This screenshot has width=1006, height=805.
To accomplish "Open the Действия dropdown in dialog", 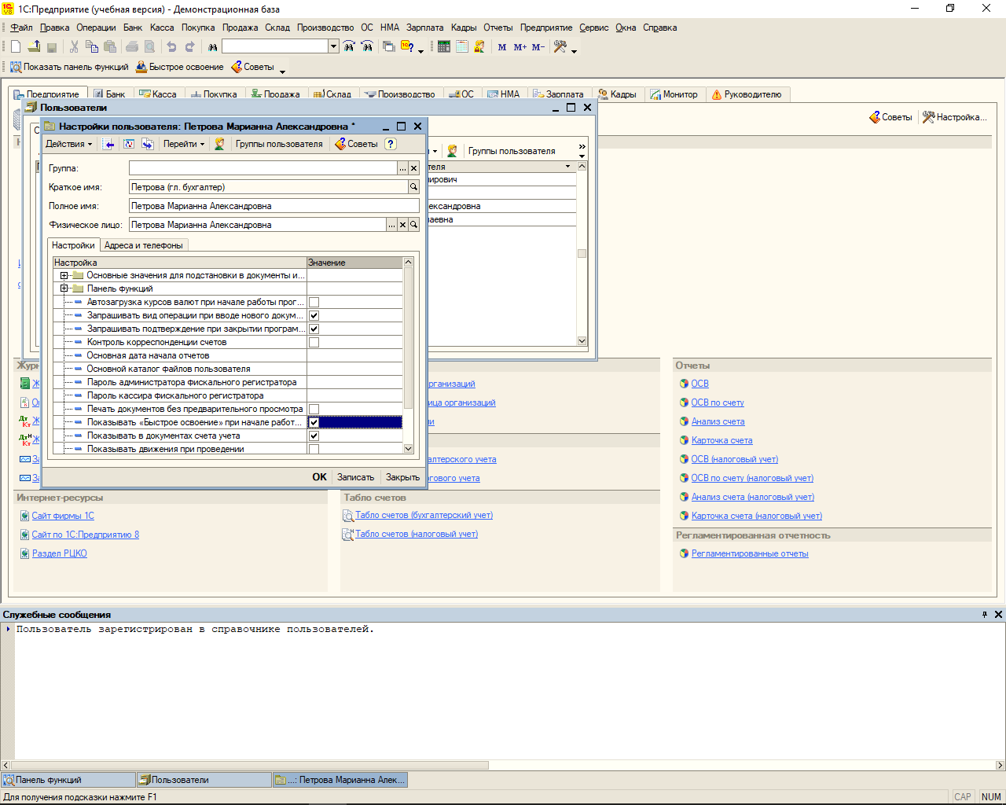I will tap(68, 144).
